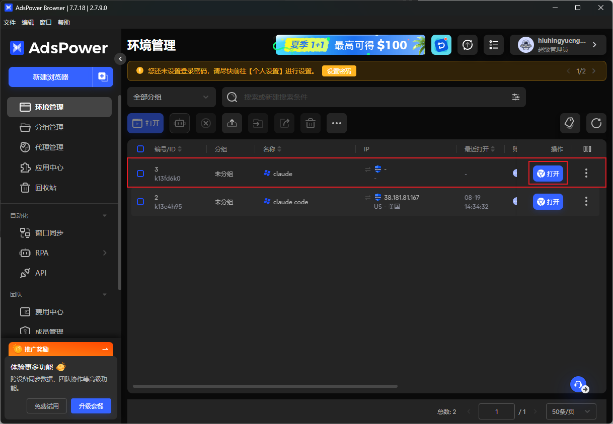The height and width of the screenshot is (424, 613).
Task: Check the box for profile k13fd6k0
Action: click(140, 174)
